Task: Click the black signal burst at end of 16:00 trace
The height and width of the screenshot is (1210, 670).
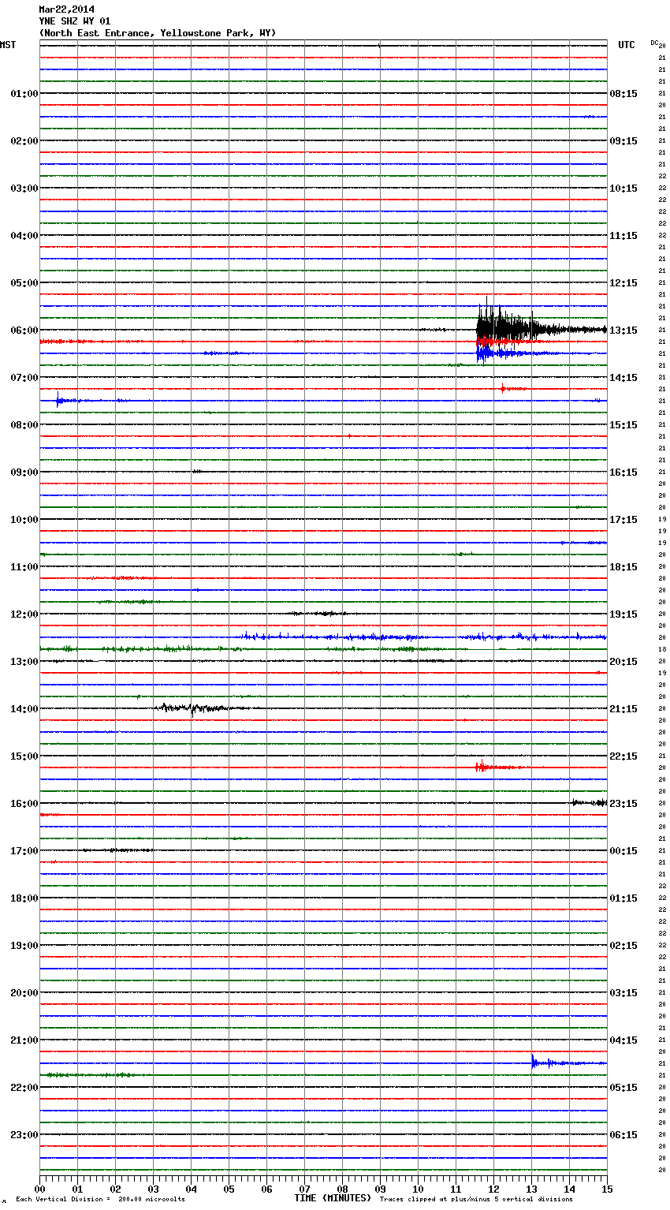Action: (x=589, y=803)
